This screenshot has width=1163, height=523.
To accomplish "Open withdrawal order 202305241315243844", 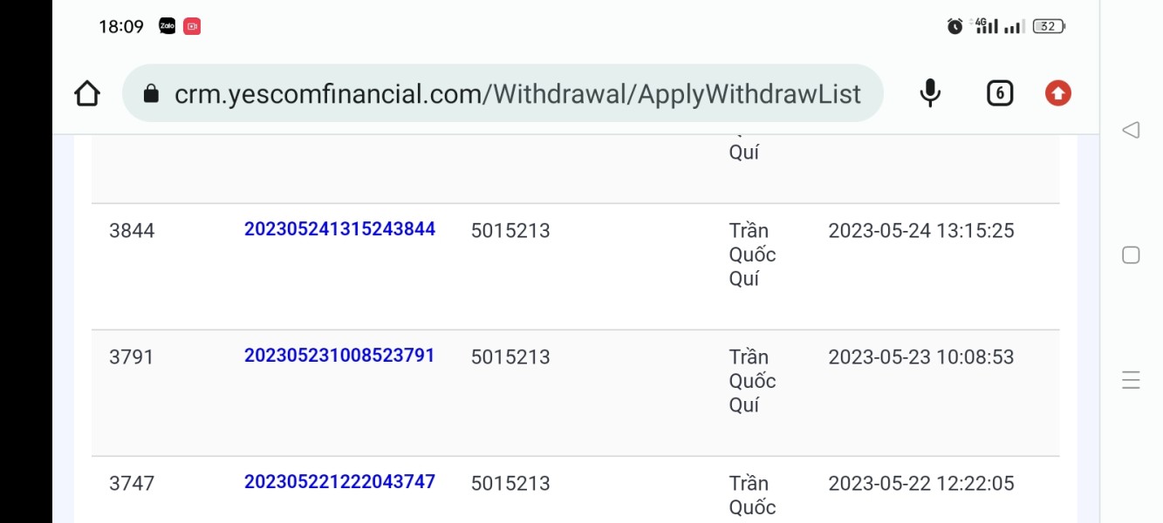I will (339, 229).
